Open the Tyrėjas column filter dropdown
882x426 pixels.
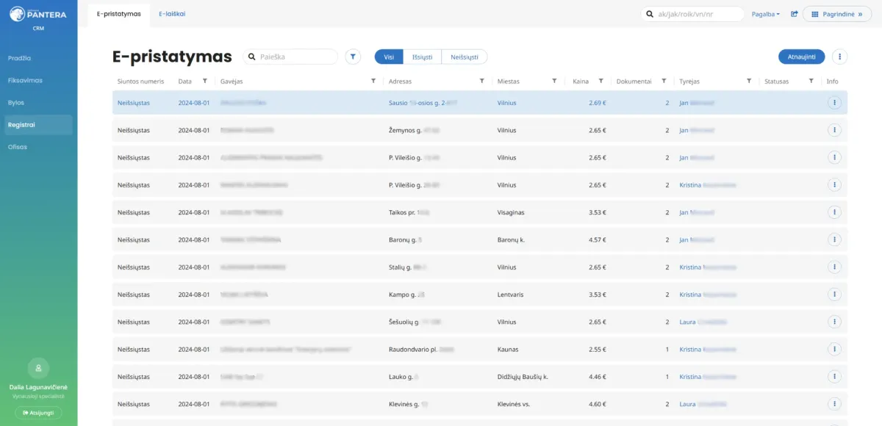749,81
